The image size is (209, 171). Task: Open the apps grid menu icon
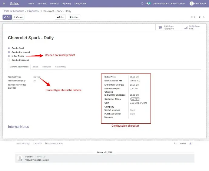click(4, 4)
